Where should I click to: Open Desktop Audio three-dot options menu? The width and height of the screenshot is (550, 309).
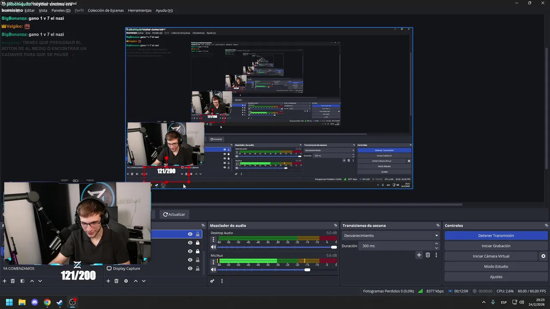point(213,239)
